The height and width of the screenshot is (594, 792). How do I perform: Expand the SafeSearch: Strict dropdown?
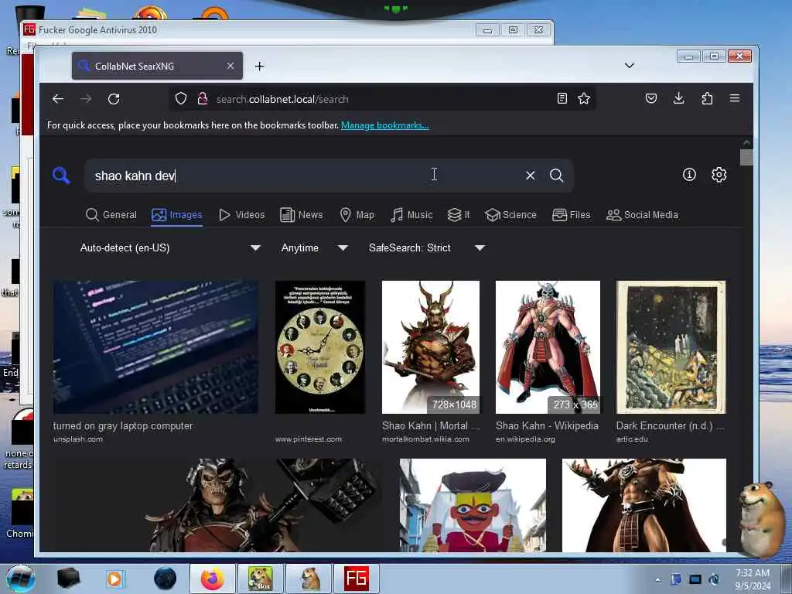(427, 247)
